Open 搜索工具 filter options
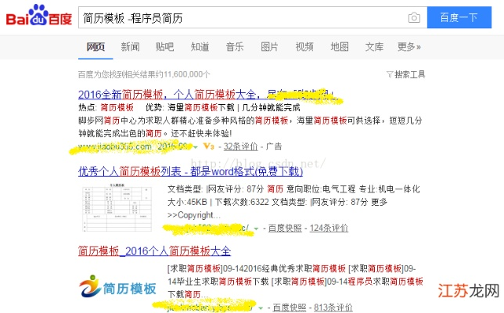The image size is (504, 313). coord(405,74)
